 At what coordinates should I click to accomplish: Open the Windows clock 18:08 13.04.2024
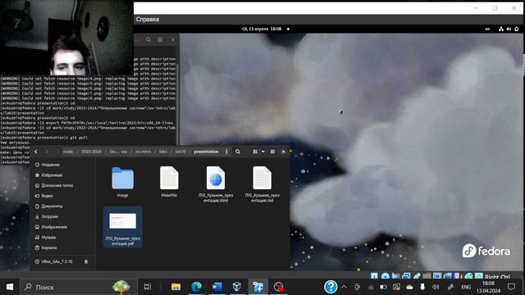pyautogui.click(x=488, y=287)
